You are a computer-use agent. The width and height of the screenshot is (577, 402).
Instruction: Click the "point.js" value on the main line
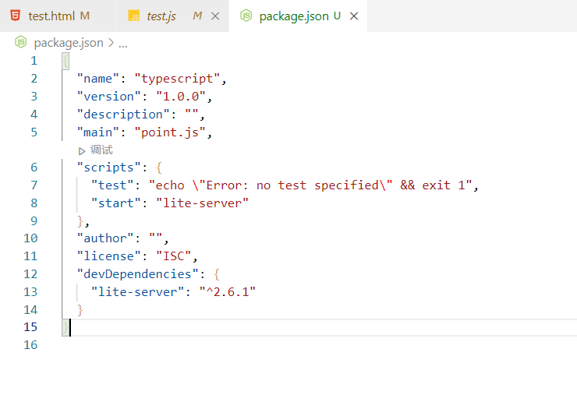point(173,132)
